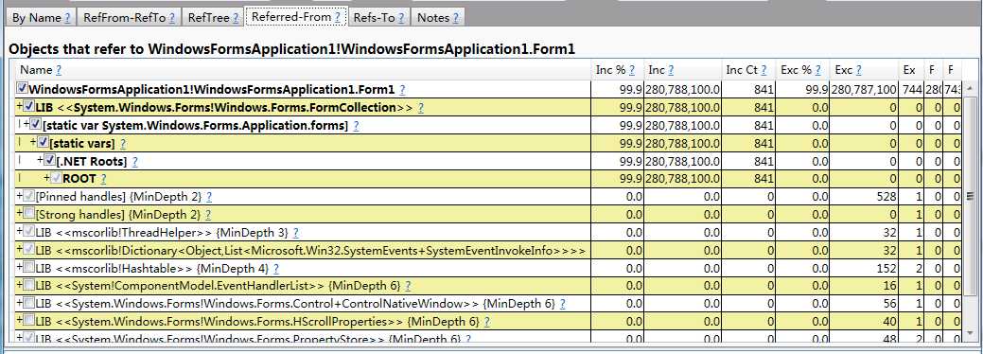Screen dimensions: 983x354
Task: Expand the EventHandlerList node
Action: [x=20, y=286]
